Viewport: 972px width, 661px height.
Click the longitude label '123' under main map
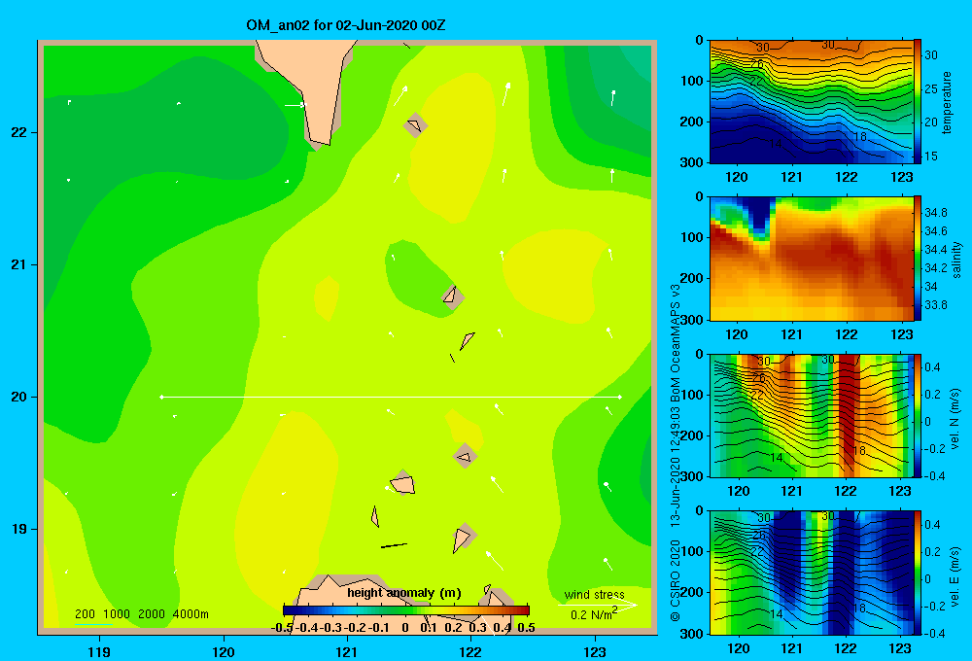pos(595,651)
